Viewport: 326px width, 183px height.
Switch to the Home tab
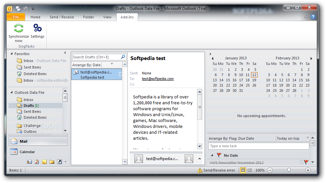pyautogui.click(x=35, y=17)
